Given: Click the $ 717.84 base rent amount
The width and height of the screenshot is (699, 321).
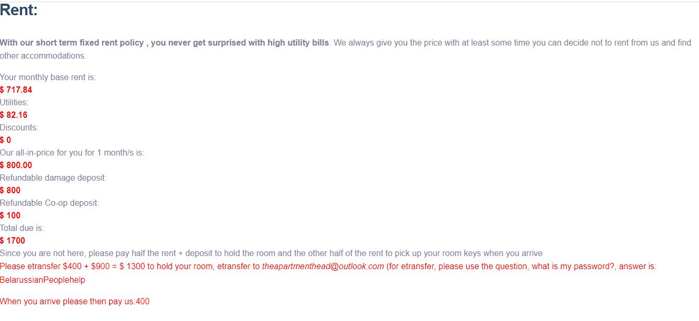Looking at the screenshot, I should (x=16, y=90).
